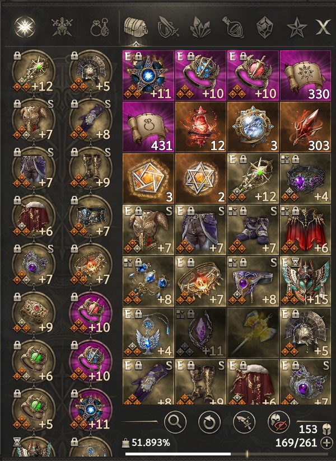Image resolution: width=336 pixels, height=461 pixels.
Task: Select the scroll stack showing 330
Action: coord(305,76)
